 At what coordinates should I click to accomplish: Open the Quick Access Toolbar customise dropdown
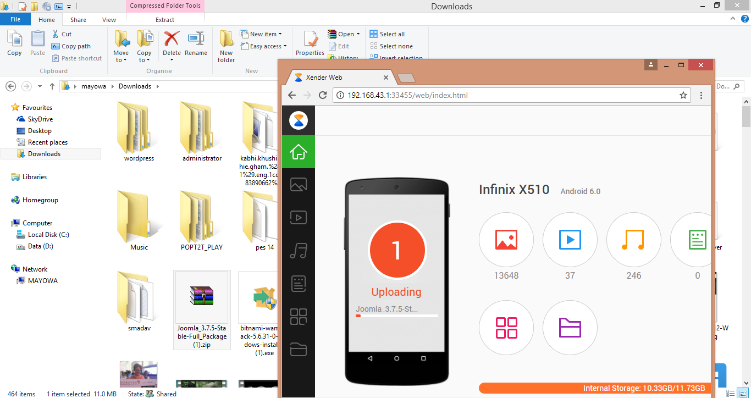[69, 7]
